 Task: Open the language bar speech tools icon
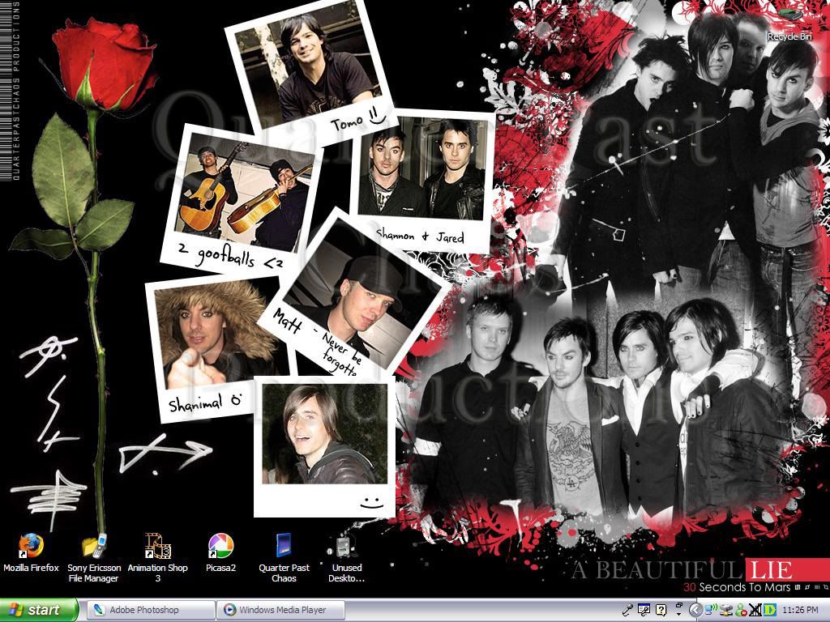coord(644,610)
